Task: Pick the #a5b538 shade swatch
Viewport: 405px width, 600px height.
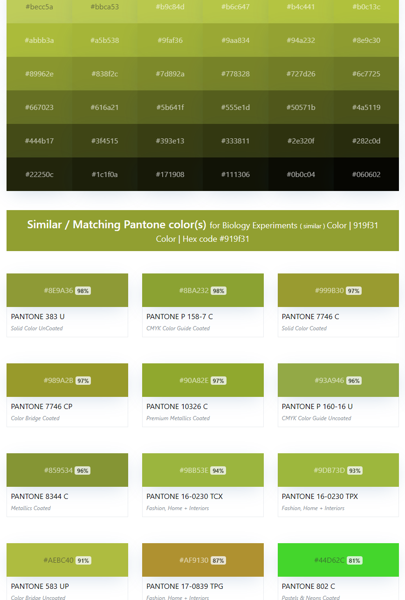Action: click(x=105, y=40)
